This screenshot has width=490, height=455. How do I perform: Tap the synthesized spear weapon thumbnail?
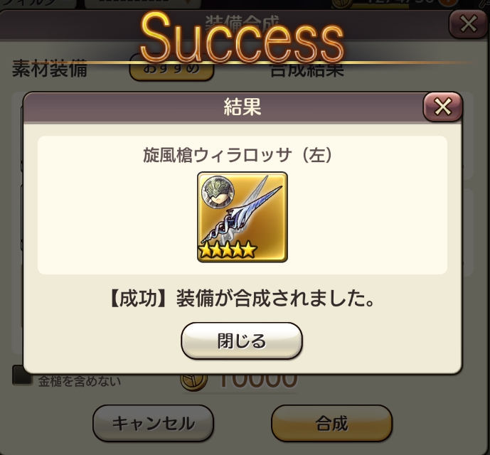pos(243,217)
